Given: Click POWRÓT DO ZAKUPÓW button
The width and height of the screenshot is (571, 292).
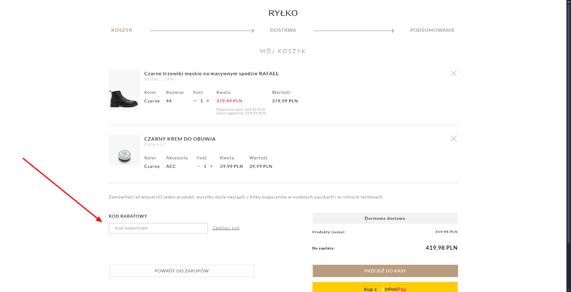Looking at the screenshot, I should click(x=182, y=271).
